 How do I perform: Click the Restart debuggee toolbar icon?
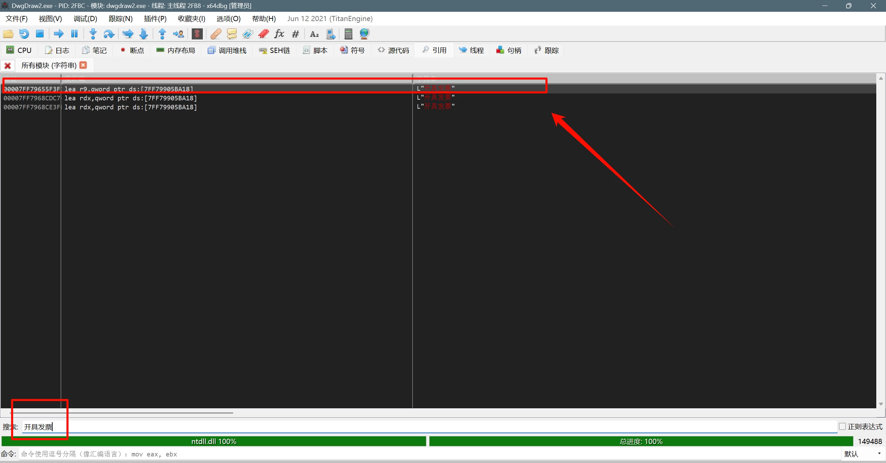[24, 34]
